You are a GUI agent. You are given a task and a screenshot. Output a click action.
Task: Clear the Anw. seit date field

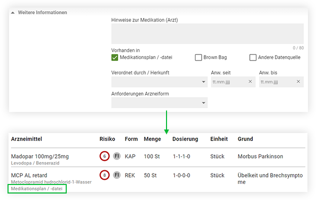pos(250,82)
